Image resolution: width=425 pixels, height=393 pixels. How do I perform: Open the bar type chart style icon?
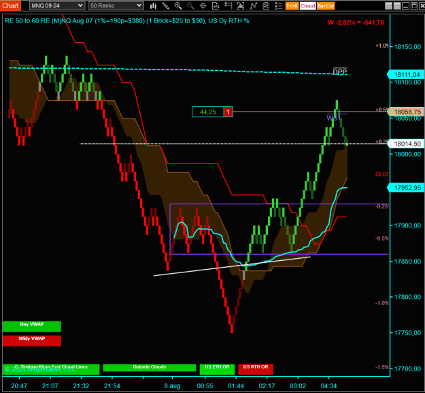click(x=153, y=5)
